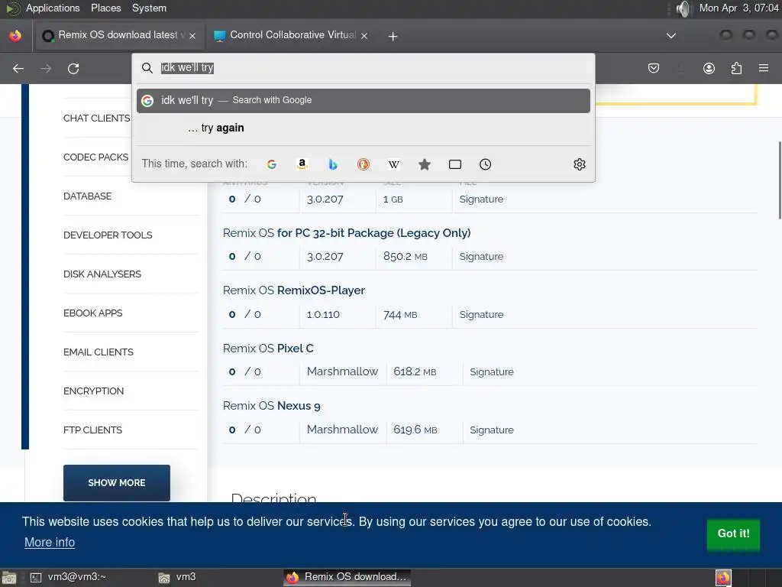Click Signature for the 1 GB package
782x587 pixels.
tap(481, 199)
